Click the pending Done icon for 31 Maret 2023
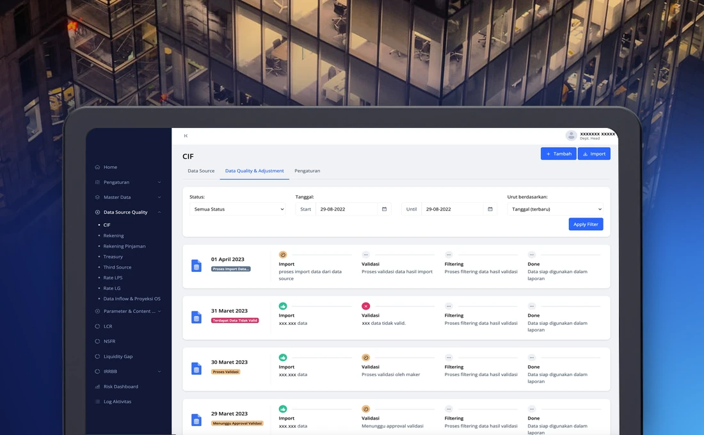 (x=532, y=306)
